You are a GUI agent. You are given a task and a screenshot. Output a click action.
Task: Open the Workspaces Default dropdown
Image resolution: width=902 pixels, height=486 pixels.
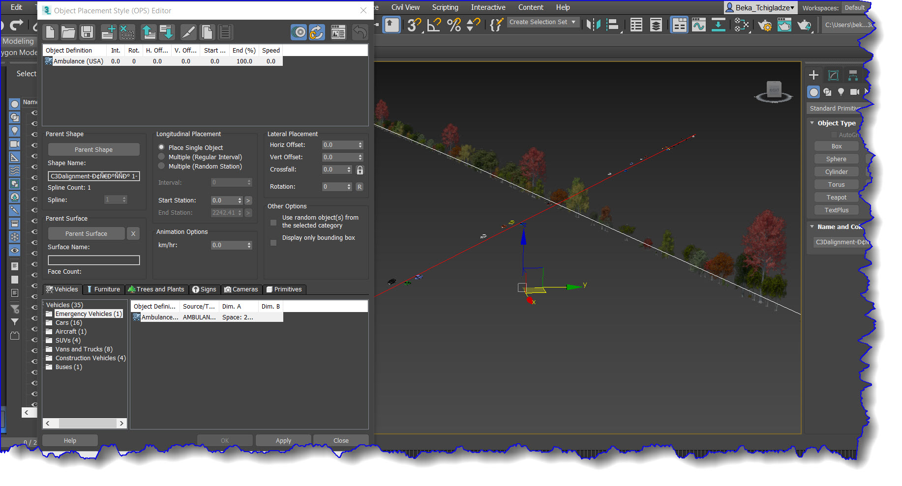[855, 8]
